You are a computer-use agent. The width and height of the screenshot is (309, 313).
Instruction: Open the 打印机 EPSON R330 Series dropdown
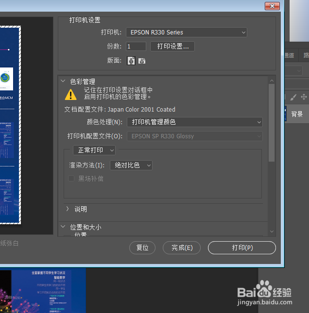(x=187, y=33)
